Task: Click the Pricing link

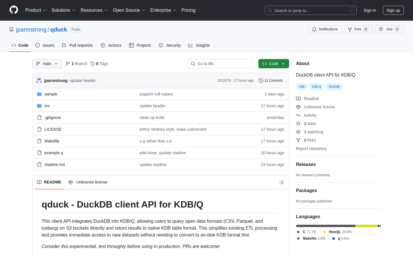Action: click(x=188, y=10)
